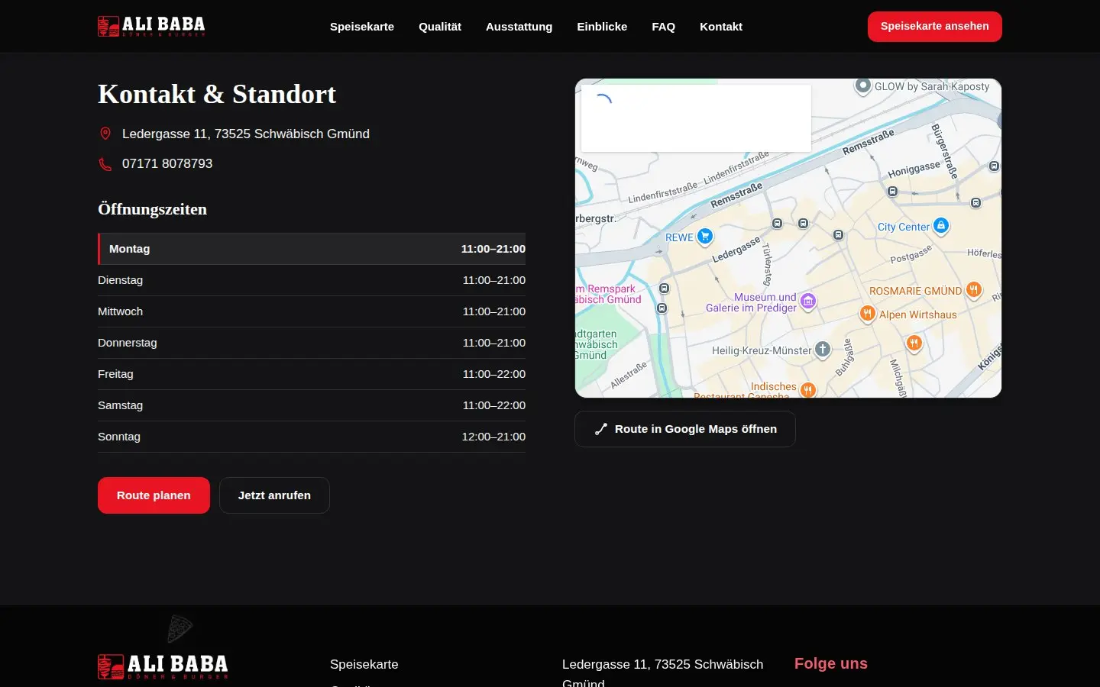Click the red phone icon

pyautogui.click(x=105, y=164)
